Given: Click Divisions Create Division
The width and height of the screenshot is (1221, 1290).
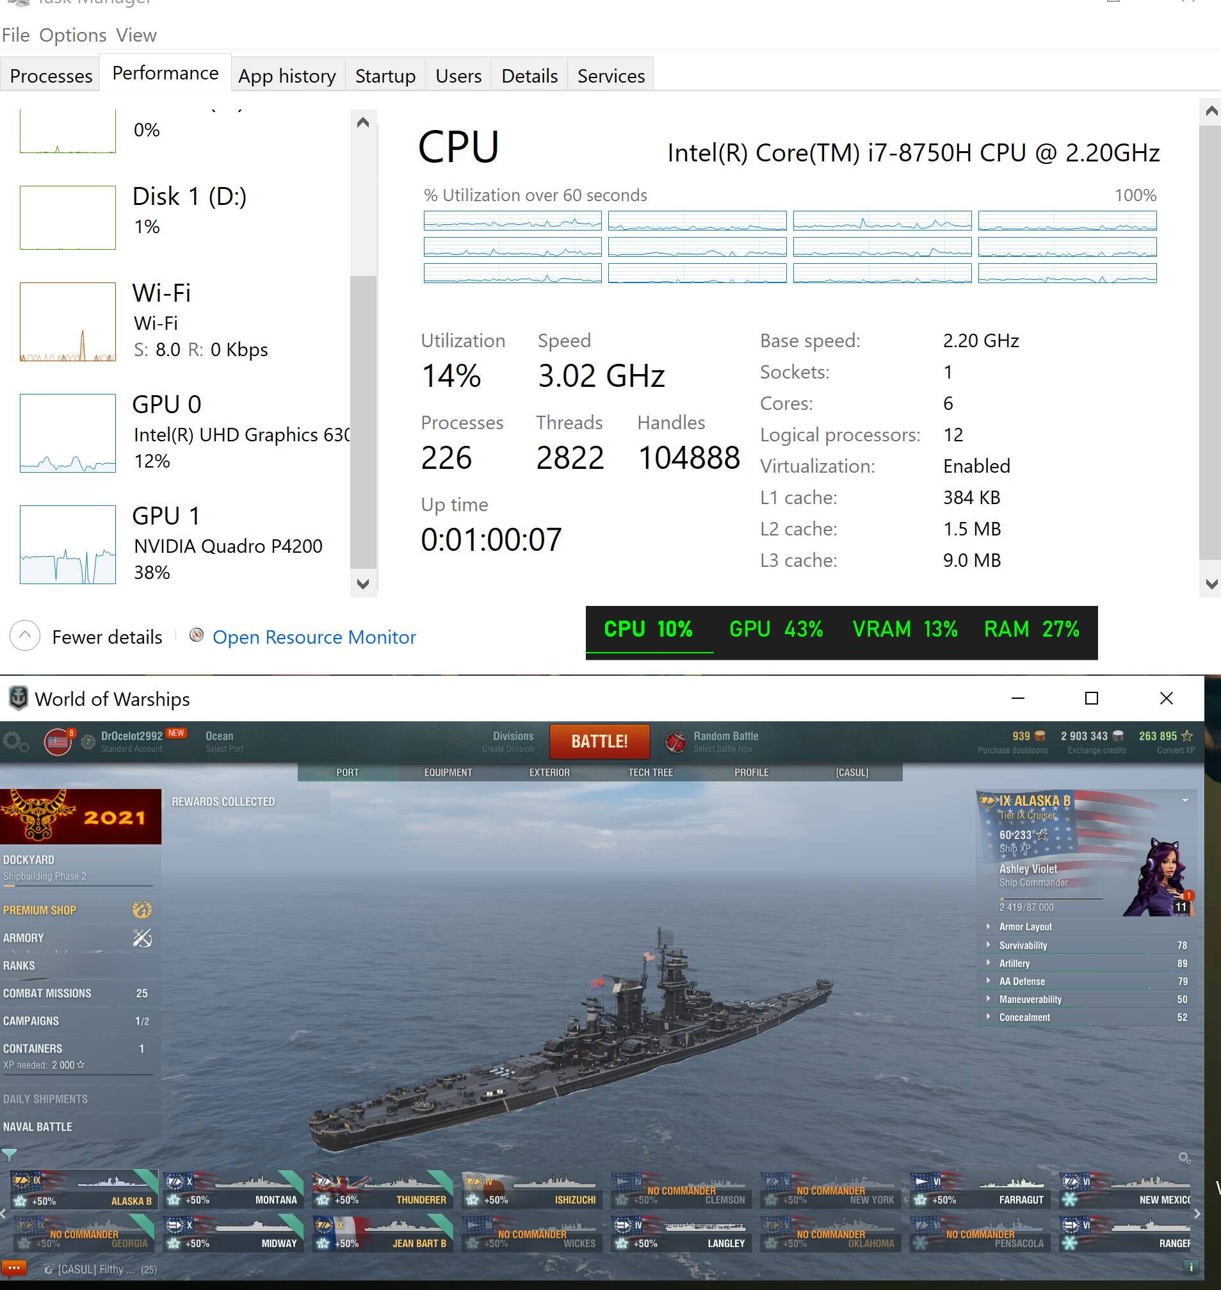Looking at the screenshot, I should coord(508,742).
